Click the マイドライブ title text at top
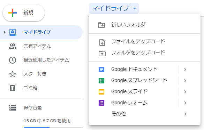 point(111,8)
